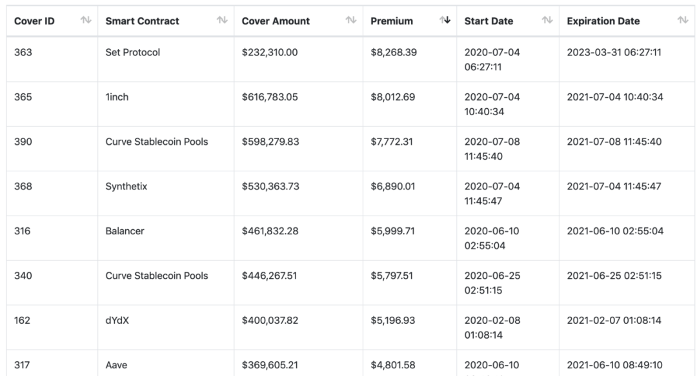The width and height of the screenshot is (697, 376).
Task: Select the Premium column header label
Action: pos(392,21)
